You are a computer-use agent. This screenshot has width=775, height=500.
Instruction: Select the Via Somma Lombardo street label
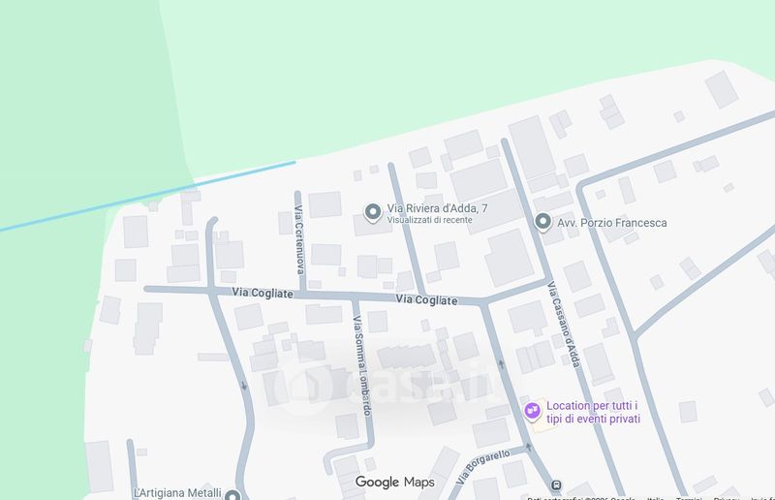click(362, 365)
